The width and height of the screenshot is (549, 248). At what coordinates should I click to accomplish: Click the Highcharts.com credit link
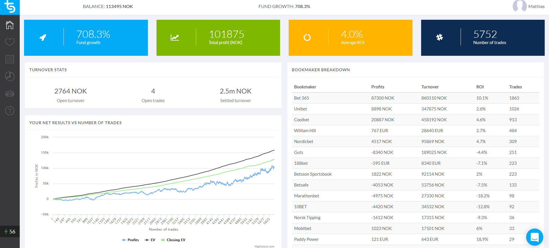click(264, 246)
